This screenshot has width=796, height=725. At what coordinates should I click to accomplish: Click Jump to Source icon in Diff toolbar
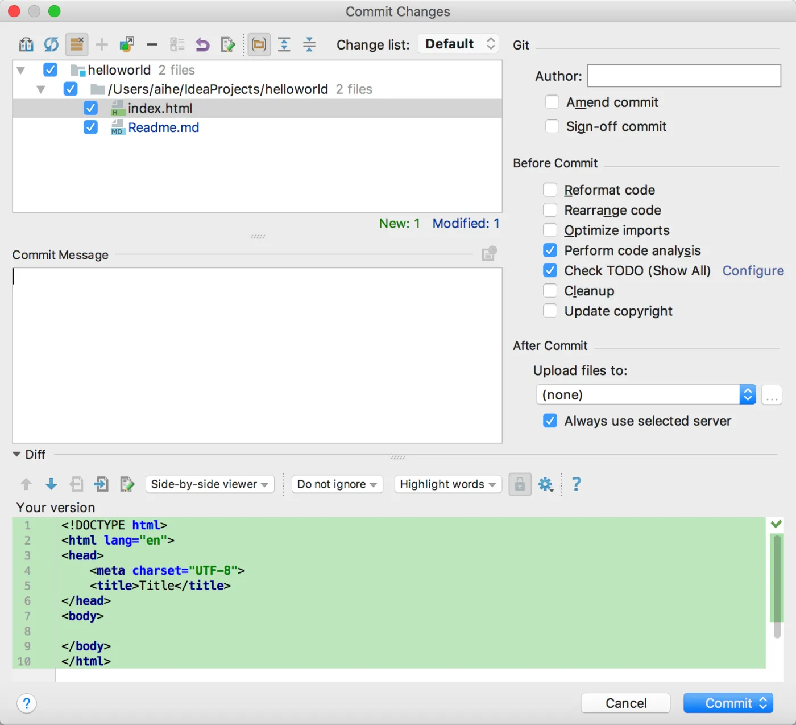pyautogui.click(x=127, y=484)
